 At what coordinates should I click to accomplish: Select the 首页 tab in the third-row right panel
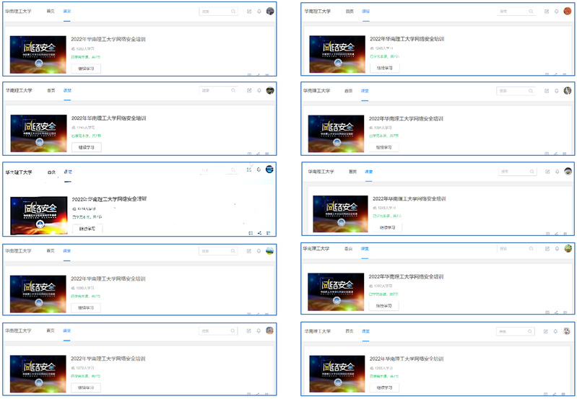(x=353, y=172)
